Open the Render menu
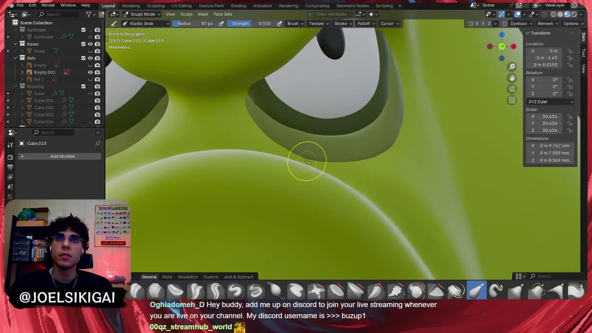Image resolution: width=592 pixels, height=333 pixels. coord(48,5)
